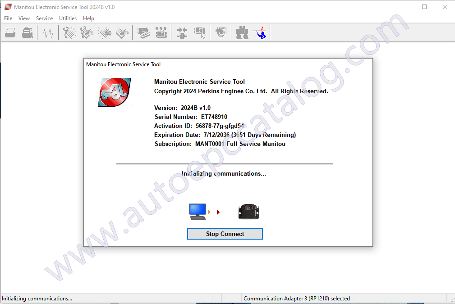
Task: Click the 'Expiration Date: 7/12/2036' line
Action: (225, 135)
